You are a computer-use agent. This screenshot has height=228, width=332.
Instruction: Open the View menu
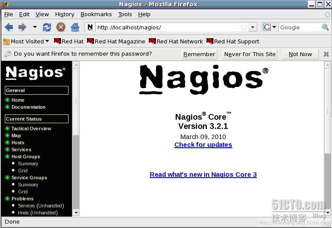(42, 14)
